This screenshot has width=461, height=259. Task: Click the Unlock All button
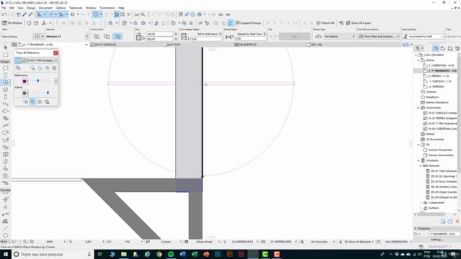[325, 23]
